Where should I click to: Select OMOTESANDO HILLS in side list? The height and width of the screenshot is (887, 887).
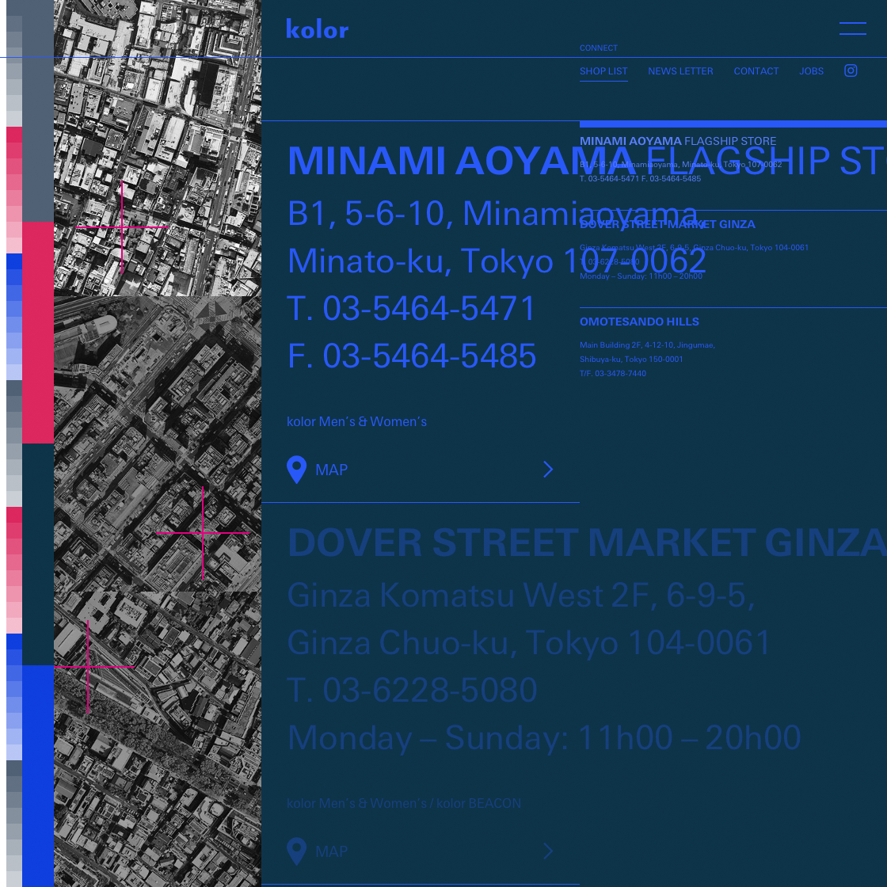pos(639,322)
